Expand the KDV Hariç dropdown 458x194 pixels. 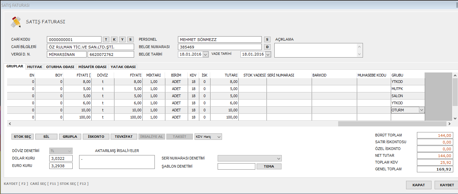tap(219, 137)
